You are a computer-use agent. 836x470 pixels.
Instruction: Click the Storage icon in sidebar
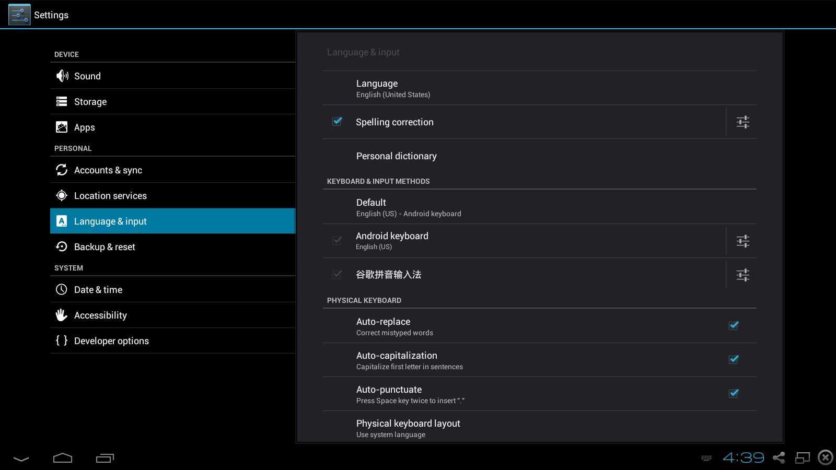click(62, 101)
